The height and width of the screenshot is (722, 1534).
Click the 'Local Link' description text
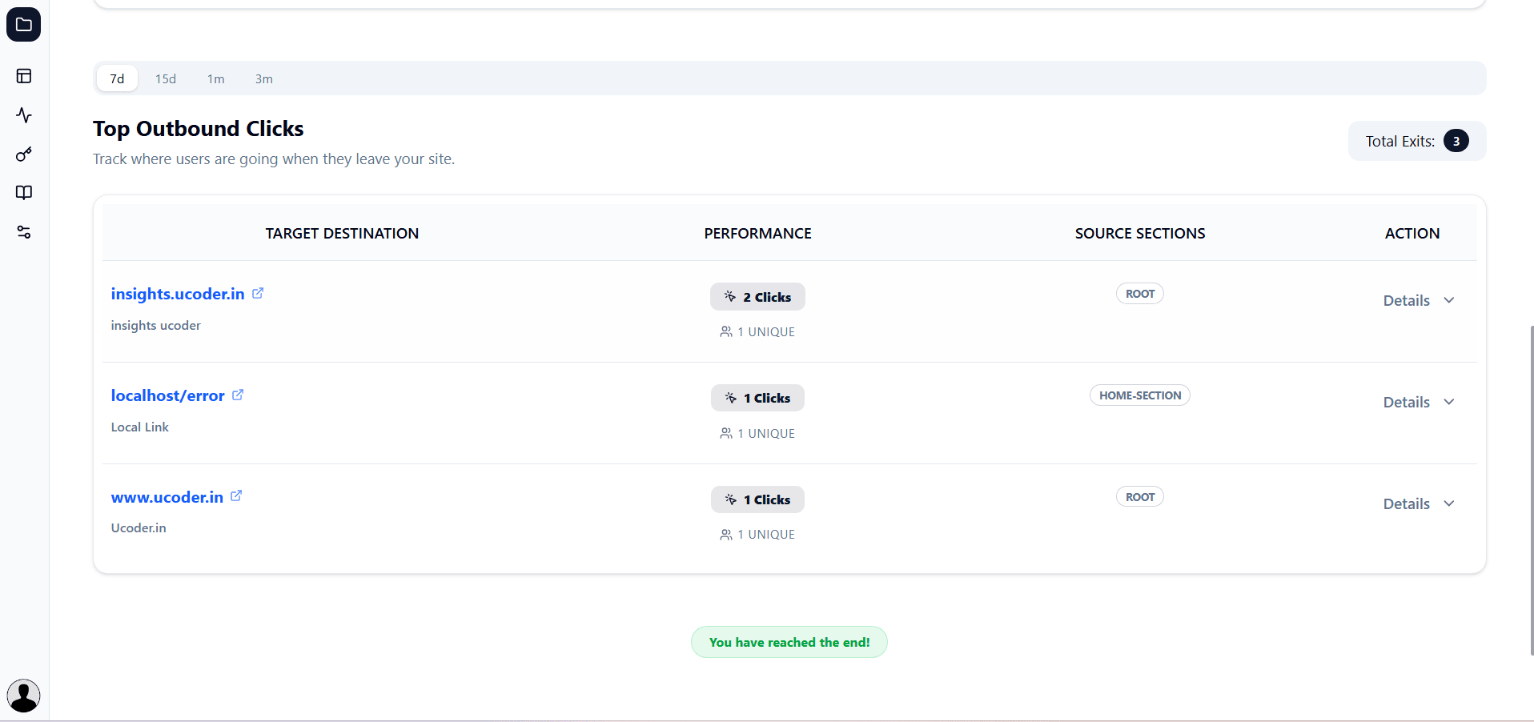(x=139, y=427)
